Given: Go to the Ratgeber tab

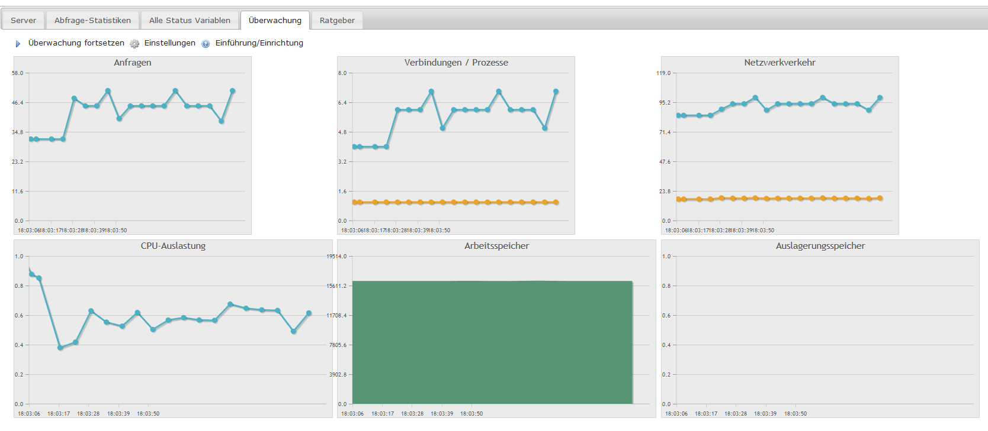Looking at the screenshot, I should coord(337,20).
